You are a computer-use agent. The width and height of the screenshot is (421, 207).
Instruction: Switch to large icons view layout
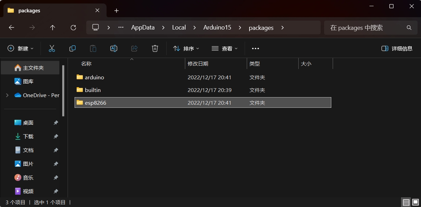(x=415, y=202)
